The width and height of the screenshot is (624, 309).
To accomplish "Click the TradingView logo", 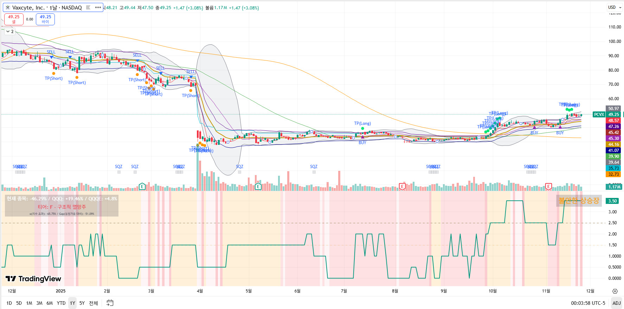I will tap(33, 279).
